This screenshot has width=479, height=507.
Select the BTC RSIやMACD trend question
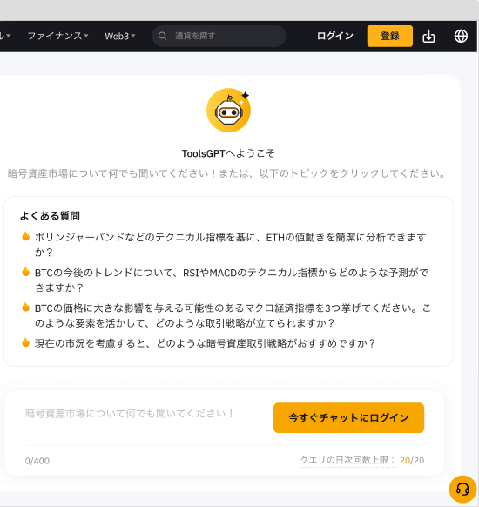tap(232, 280)
